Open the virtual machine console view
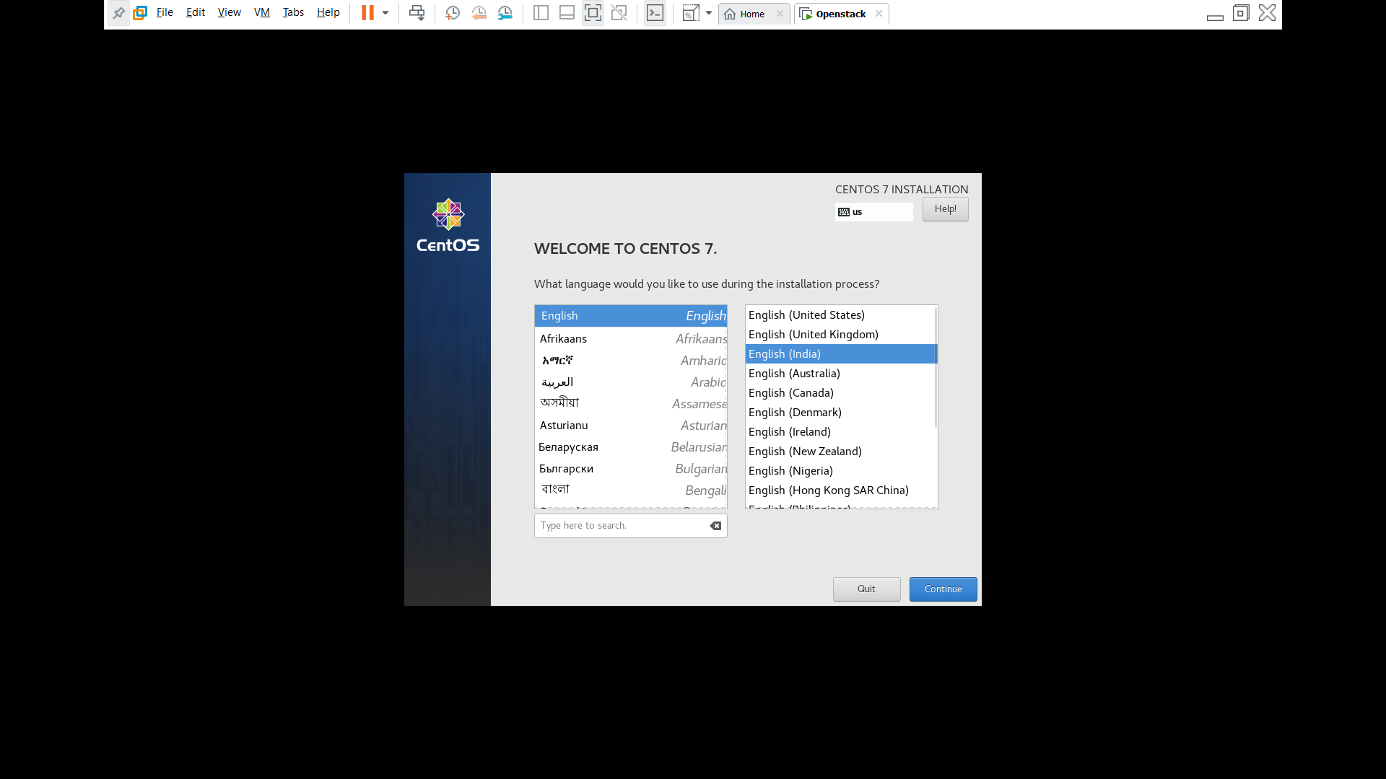The width and height of the screenshot is (1386, 779). pyautogui.click(x=655, y=12)
